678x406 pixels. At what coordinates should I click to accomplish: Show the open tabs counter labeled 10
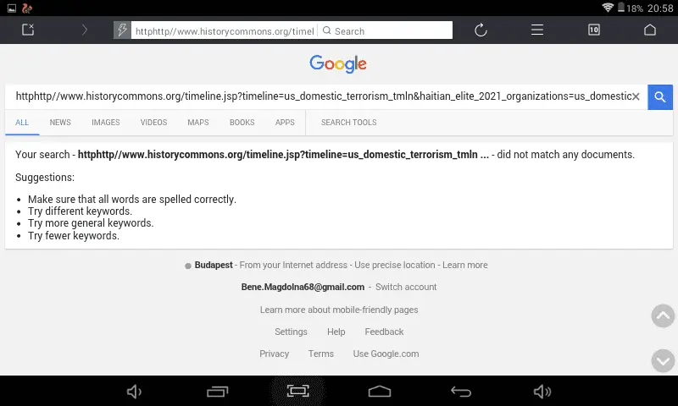coord(594,30)
